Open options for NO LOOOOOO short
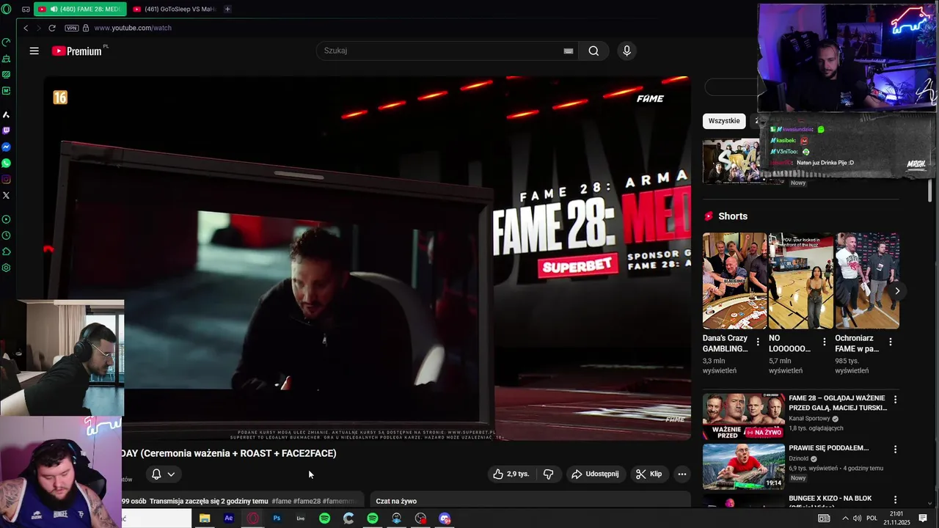Screen dimensions: 939x528 (x=825, y=342)
